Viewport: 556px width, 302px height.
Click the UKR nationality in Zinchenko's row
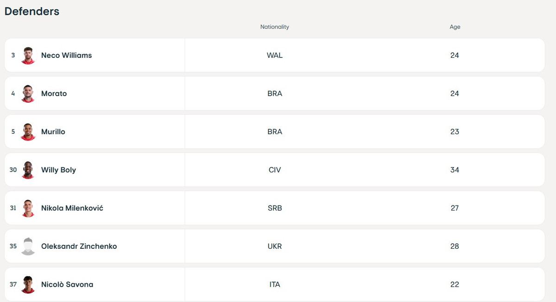274,247
